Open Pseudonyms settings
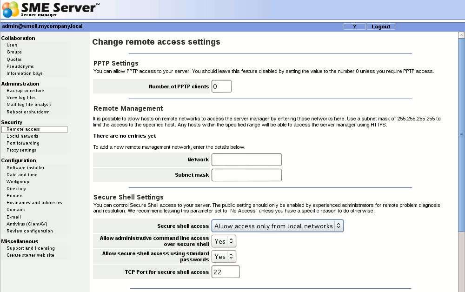 pyautogui.click(x=20, y=66)
